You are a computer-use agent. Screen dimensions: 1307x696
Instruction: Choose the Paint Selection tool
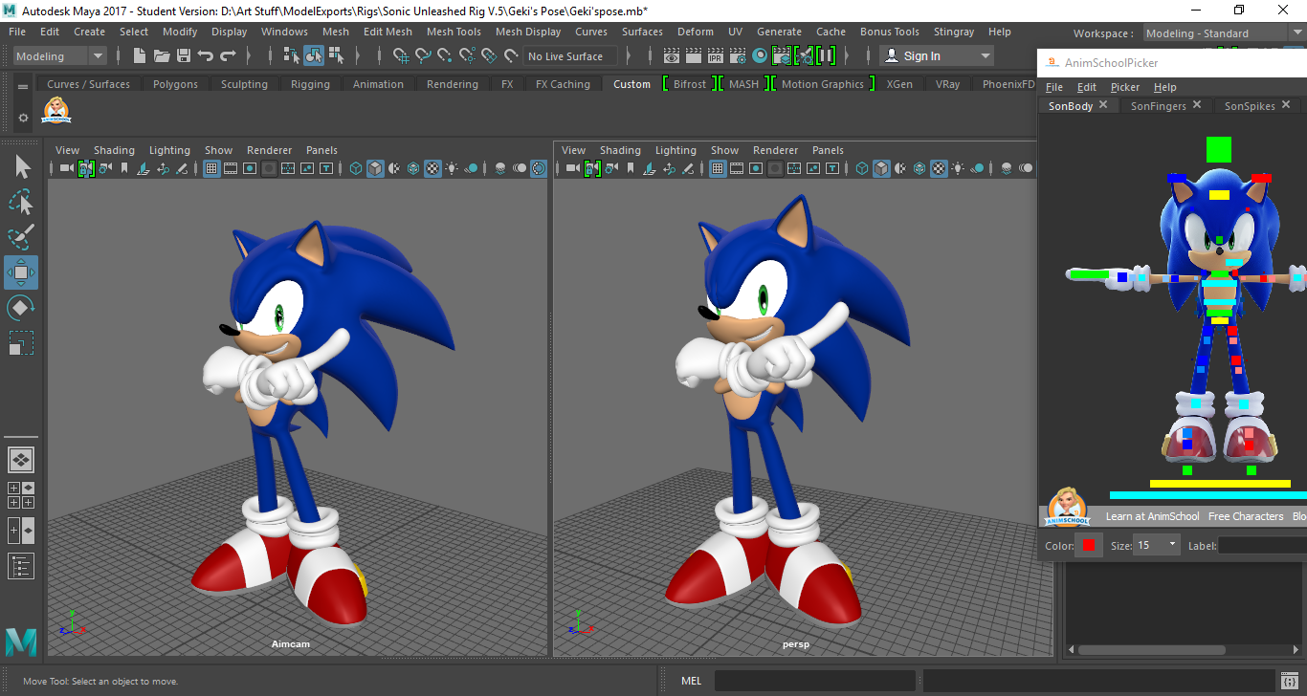click(22, 237)
